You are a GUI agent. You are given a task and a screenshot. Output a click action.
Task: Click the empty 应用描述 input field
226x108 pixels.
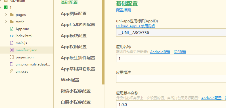pyautogui.click(x=171, y=79)
